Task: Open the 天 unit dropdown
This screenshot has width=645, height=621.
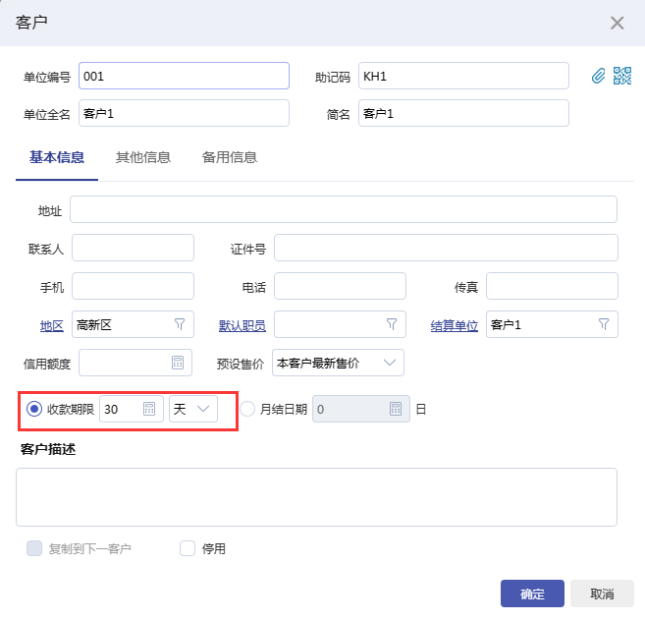Action: (194, 410)
